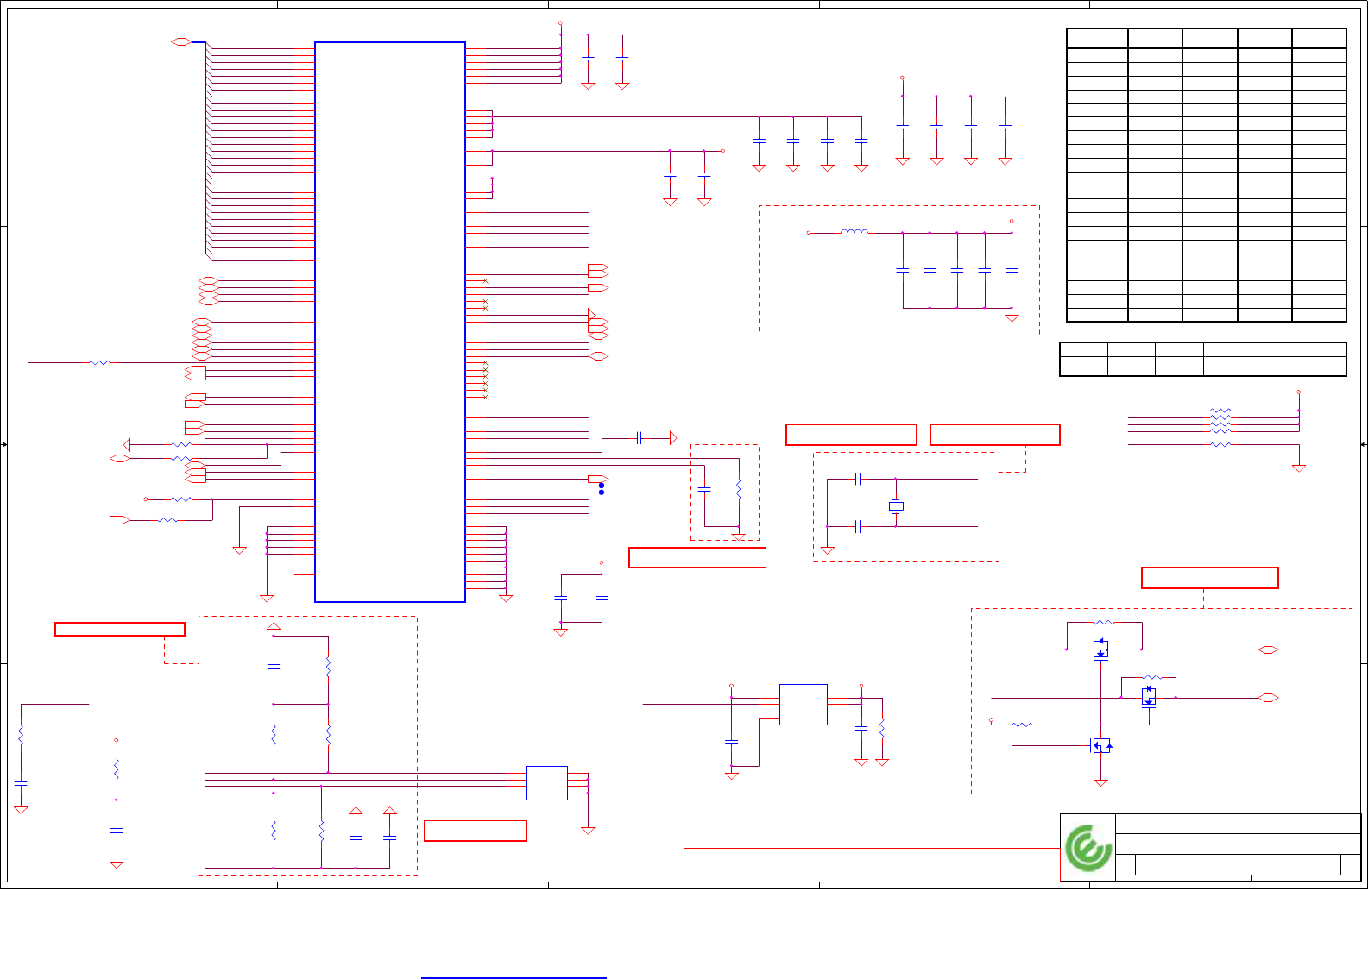Select the blue regulator box in bottom center
This screenshot has height=979, width=1368.
(804, 705)
